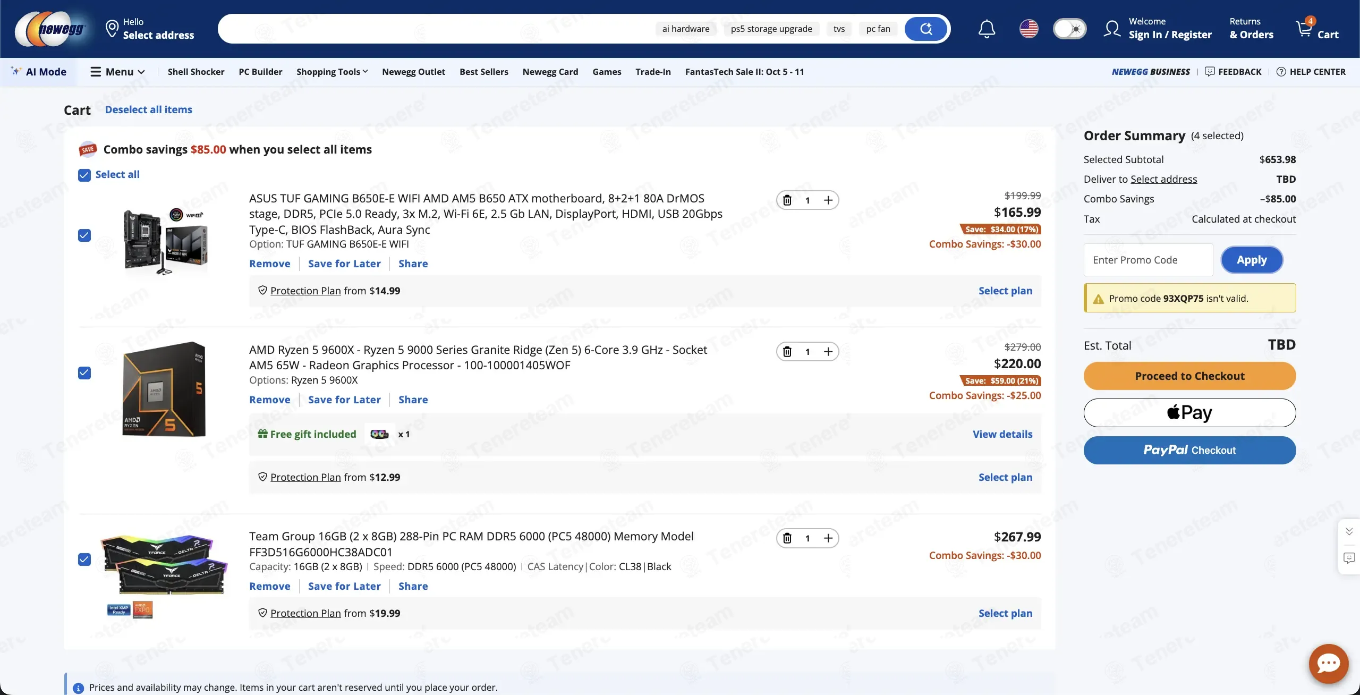
Task: Click the Sign In / Register user icon
Action: point(1112,29)
